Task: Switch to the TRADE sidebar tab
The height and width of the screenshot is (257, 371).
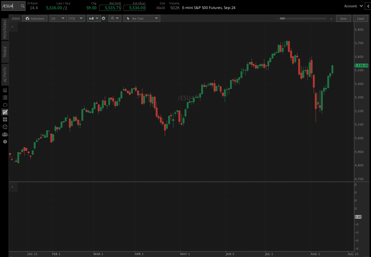Action: (4, 52)
